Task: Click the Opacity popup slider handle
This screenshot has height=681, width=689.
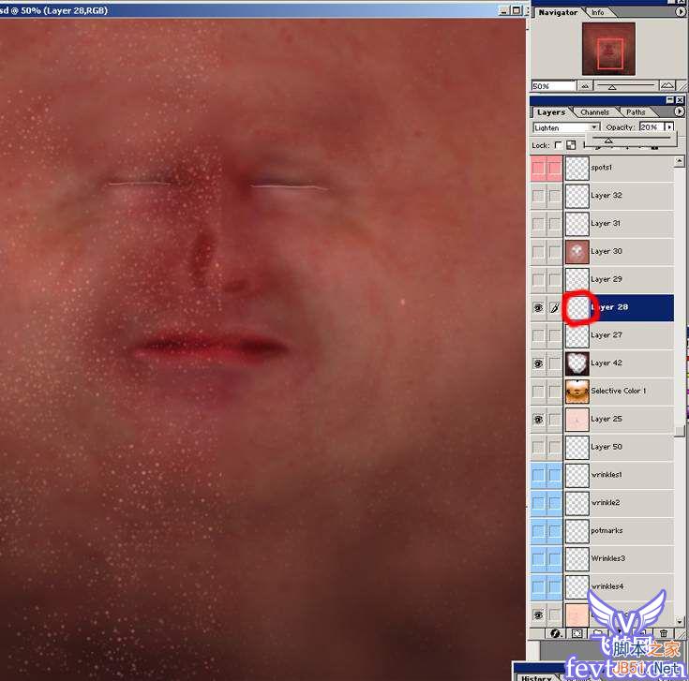Action: (x=608, y=141)
